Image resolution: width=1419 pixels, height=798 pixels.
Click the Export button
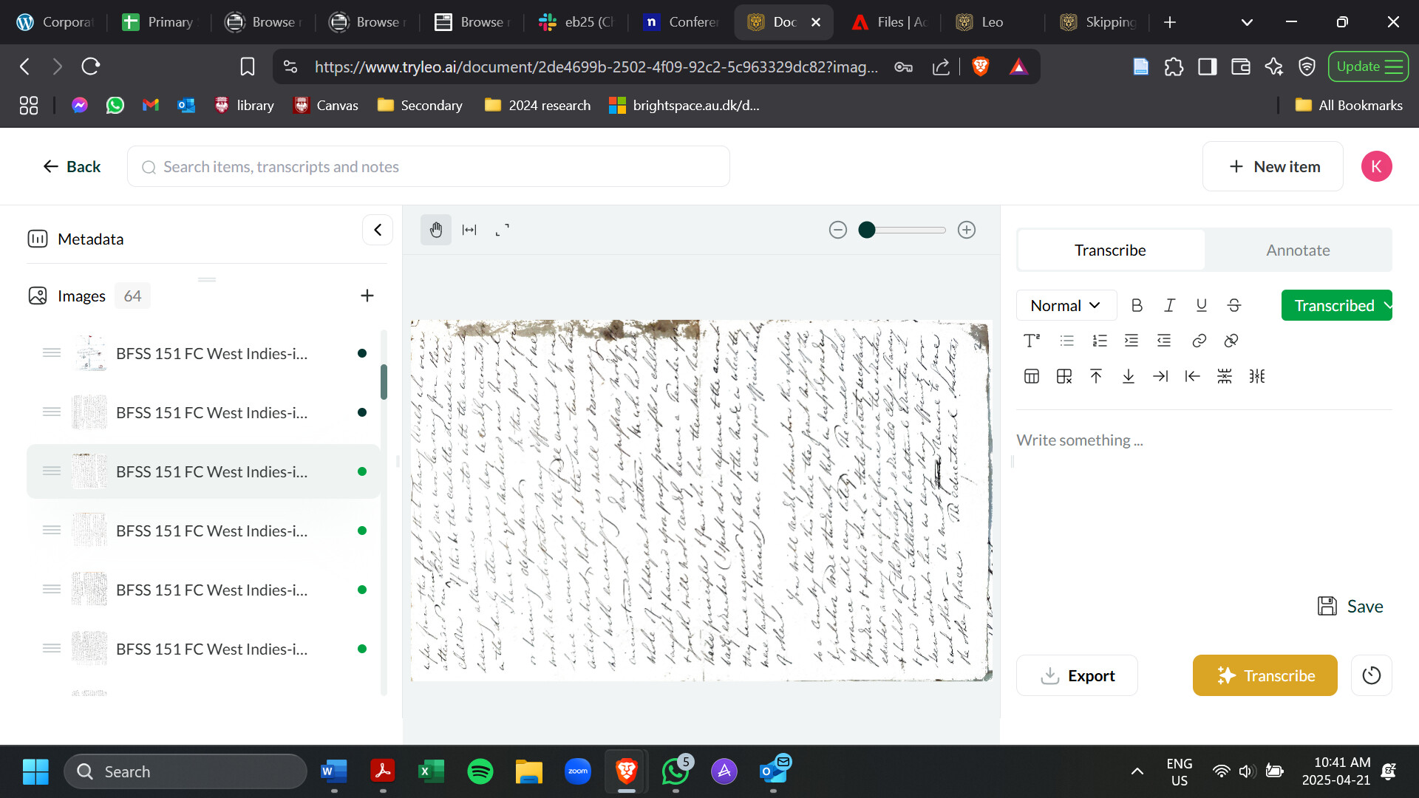coord(1077,675)
